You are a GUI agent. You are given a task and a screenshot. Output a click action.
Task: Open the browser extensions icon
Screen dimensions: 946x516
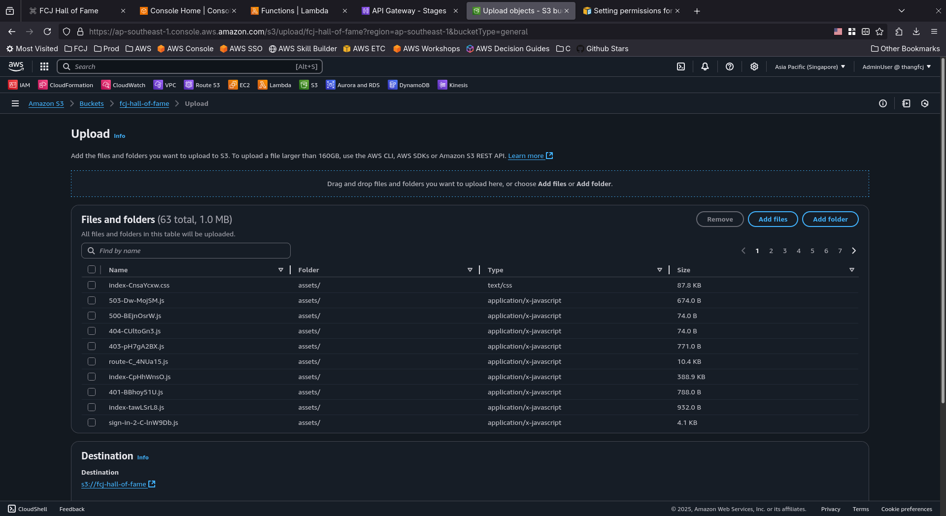click(x=899, y=32)
